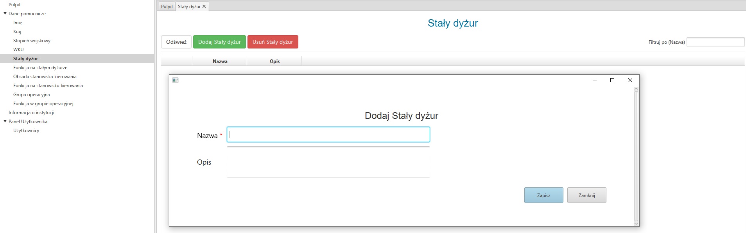Click the Zamknij button

(587, 195)
